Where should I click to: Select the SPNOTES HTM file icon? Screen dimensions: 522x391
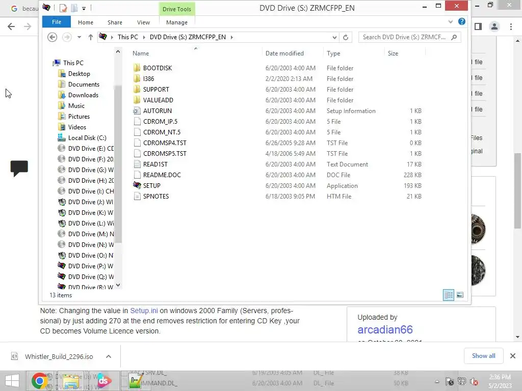click(x=137, y=196)
